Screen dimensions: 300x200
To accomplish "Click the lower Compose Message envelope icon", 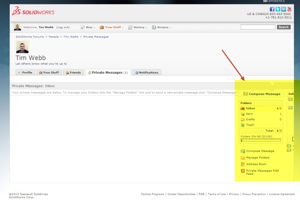I will click(243, 151).
